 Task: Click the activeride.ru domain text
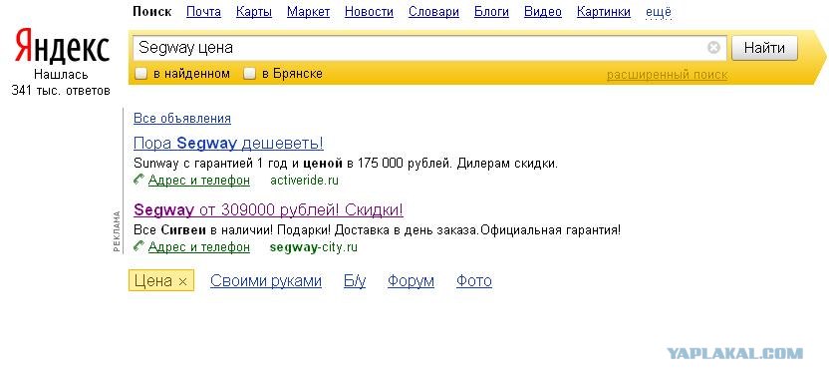click(304, 181)
